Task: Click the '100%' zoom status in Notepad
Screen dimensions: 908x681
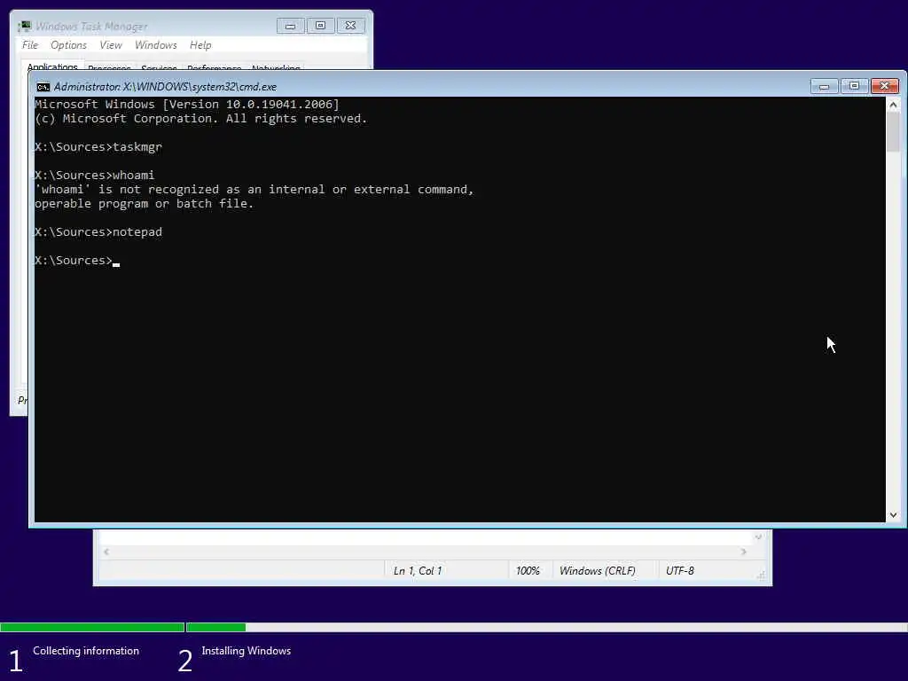Action: pyautogui.click(x=528, y=571)
